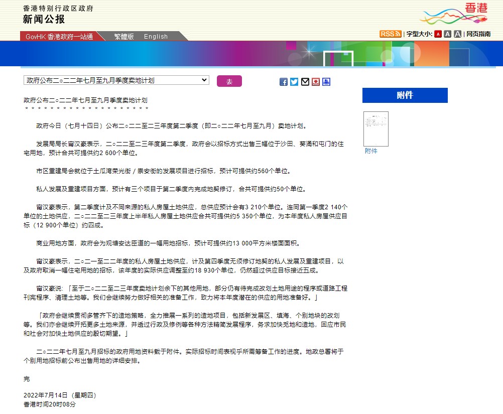This screenshot has height=414, width=503.
Task: Subscribe via RSS feed icon
Action: point(390,34)
